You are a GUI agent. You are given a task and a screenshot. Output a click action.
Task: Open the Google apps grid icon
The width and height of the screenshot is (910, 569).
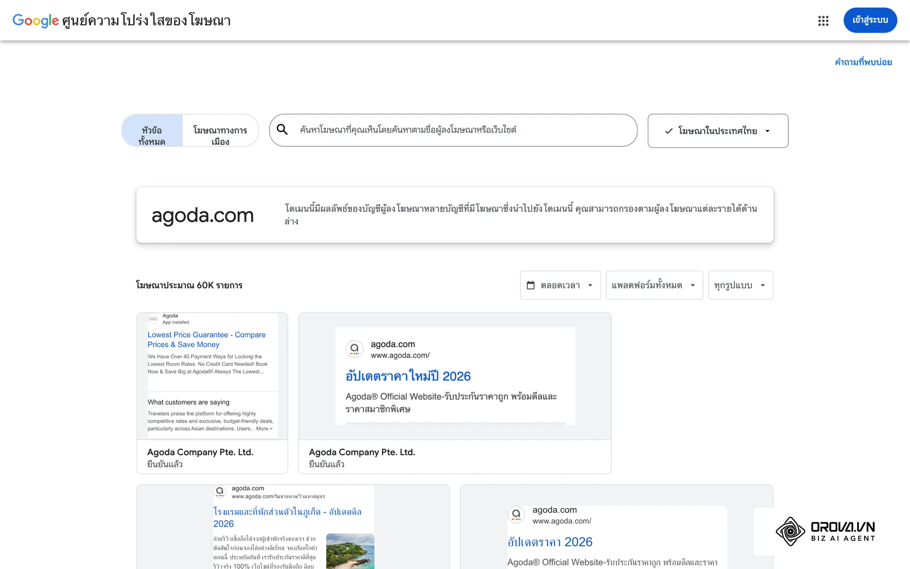[823, 21]
